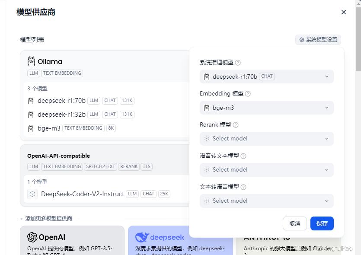Viewport: 361px width, 255px height.
Task: Click the RERANK tag
Action: click(x=129, y=166)
